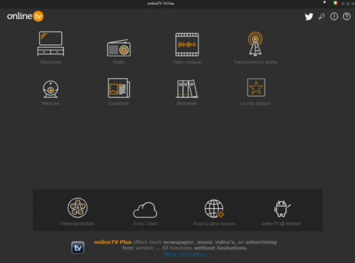Click the onlineTV Plus orange text
355x263 pixels.
tap(113, 242)
